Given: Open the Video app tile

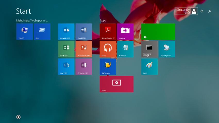Looking at the screenshot, I should [x=116, y=84].
